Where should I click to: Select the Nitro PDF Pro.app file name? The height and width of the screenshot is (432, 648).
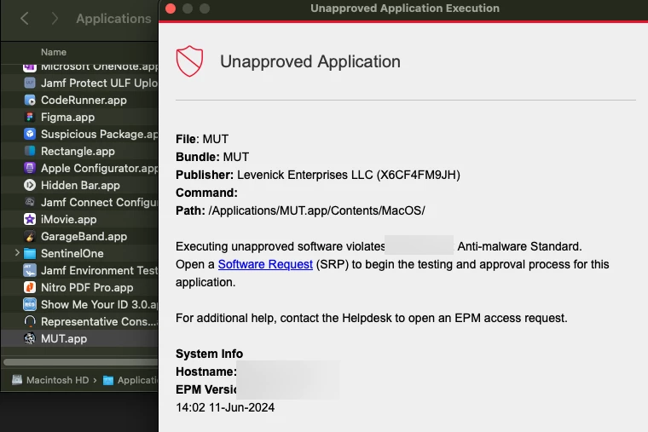coord(87,287)
